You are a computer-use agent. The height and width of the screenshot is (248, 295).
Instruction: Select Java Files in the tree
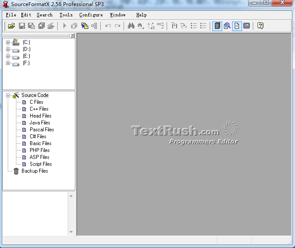pos(40,123)
